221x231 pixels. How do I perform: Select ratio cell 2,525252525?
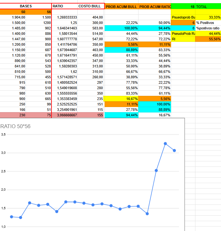[x=65, y=104]
